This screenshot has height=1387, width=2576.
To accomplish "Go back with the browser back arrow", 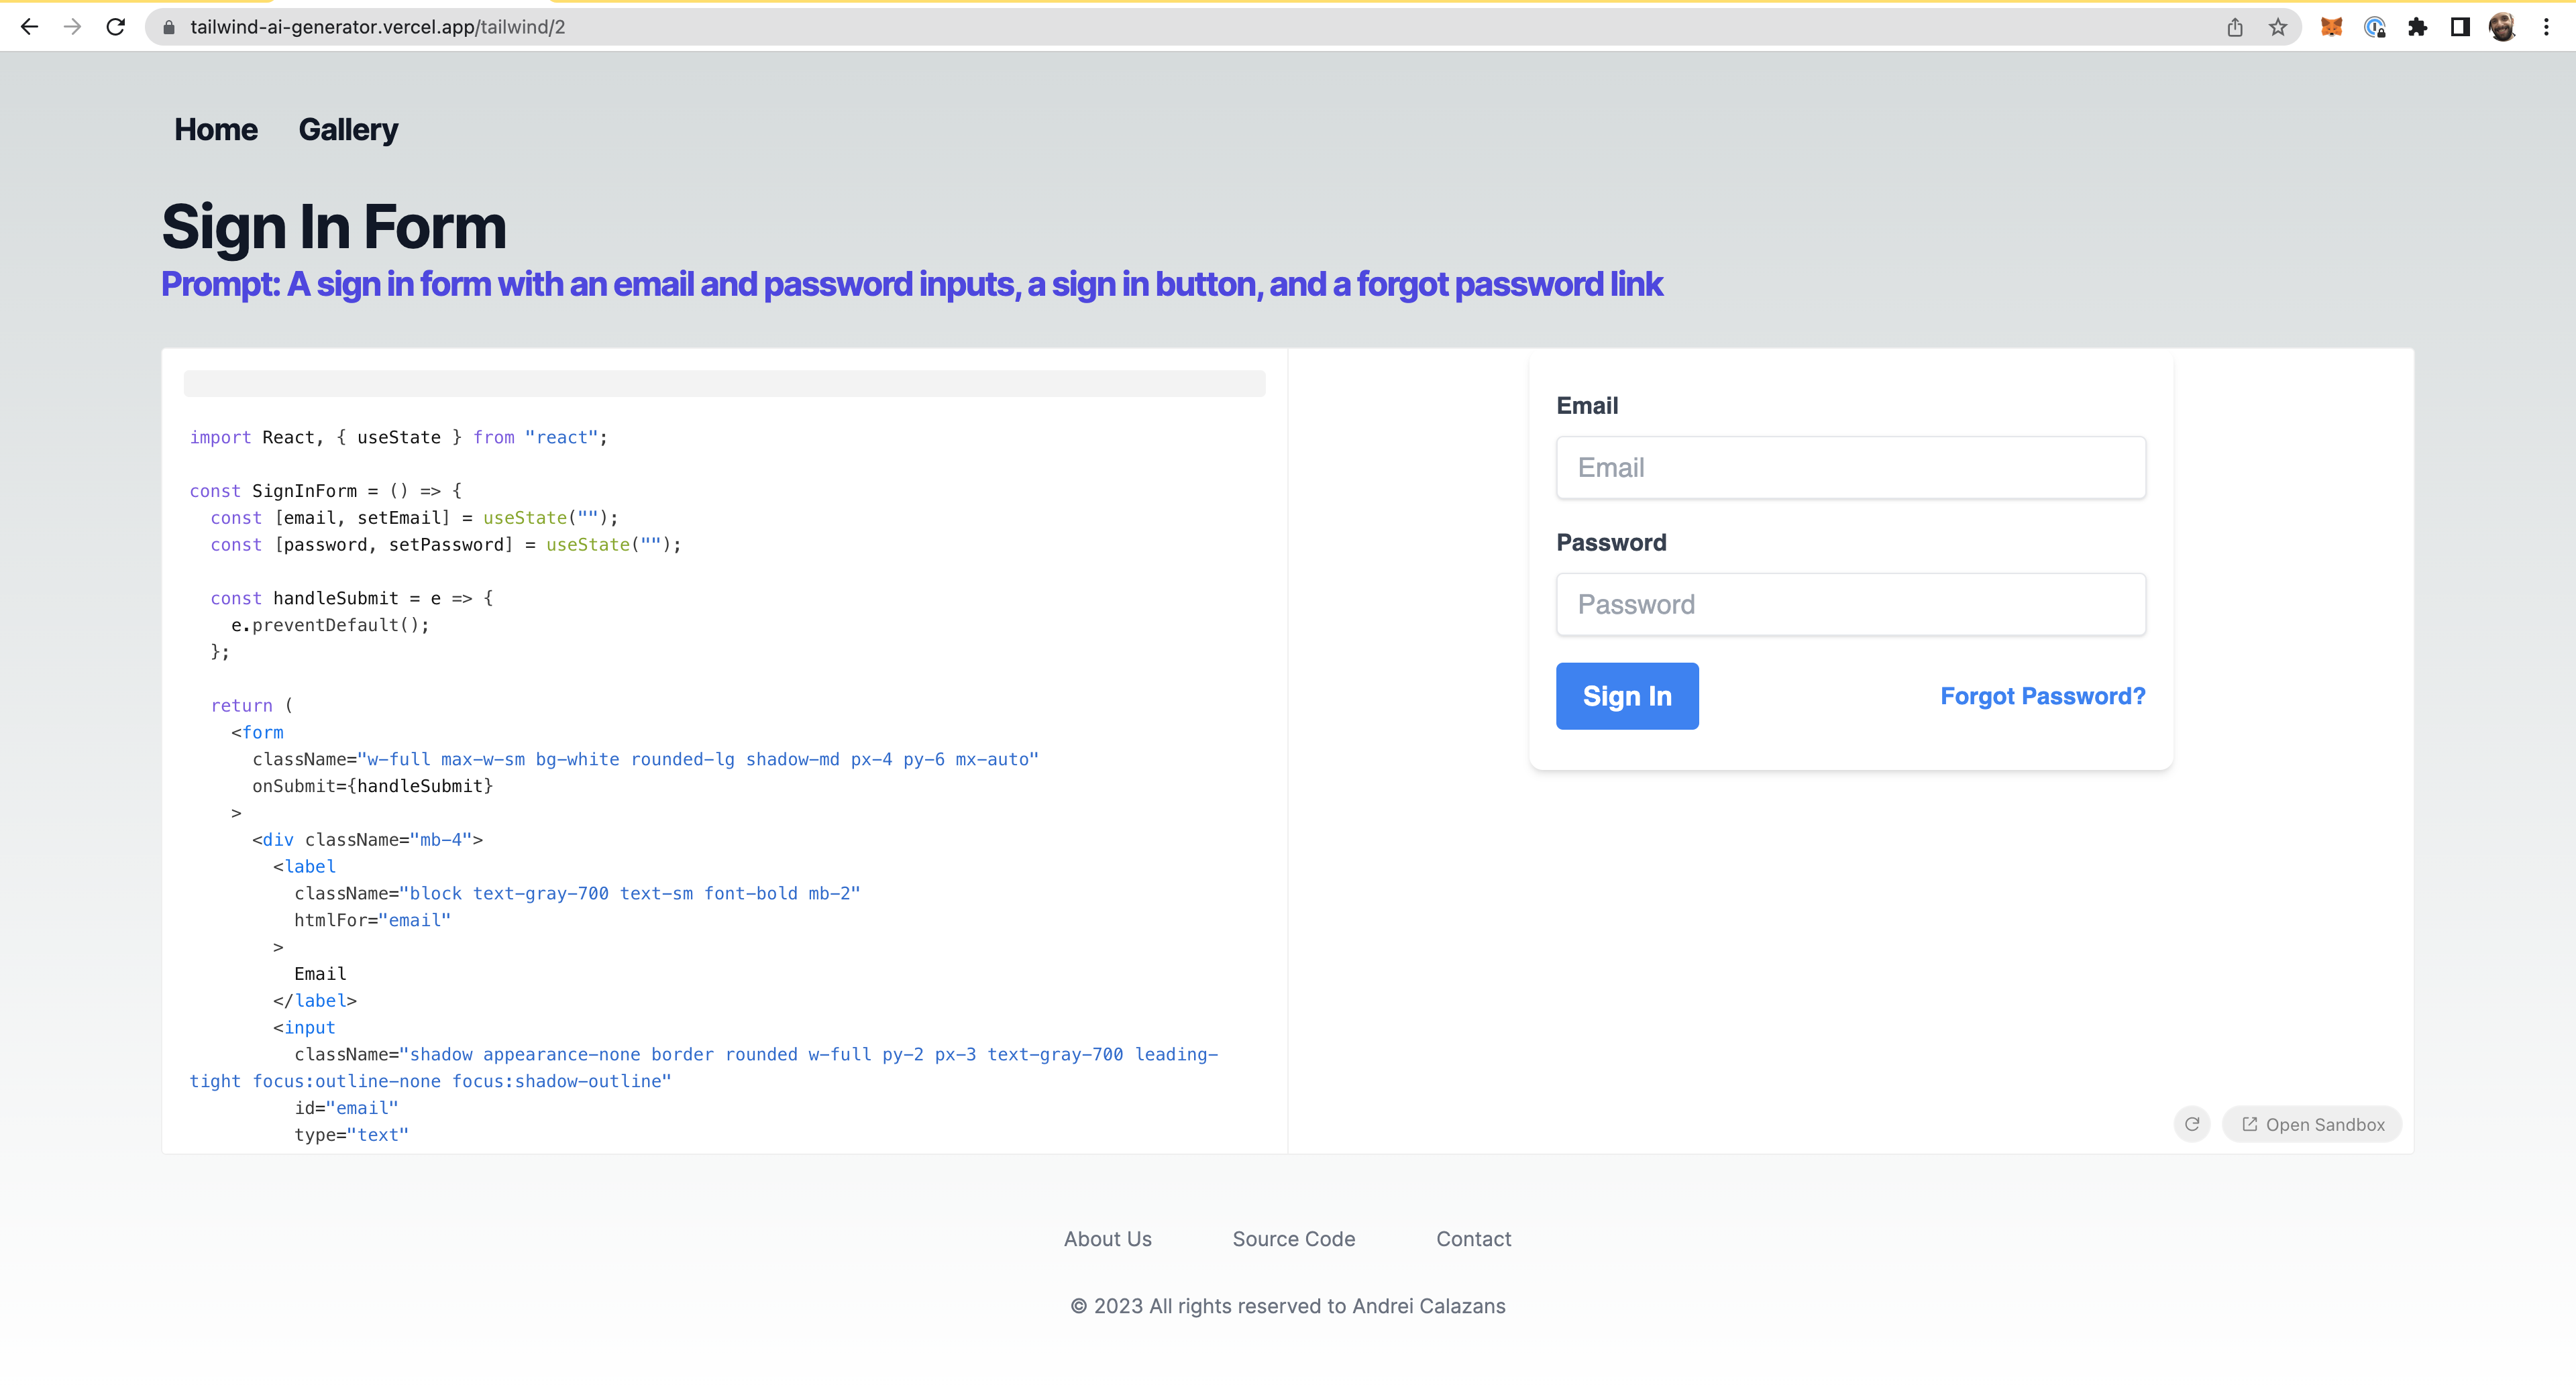I will [29, 27].
